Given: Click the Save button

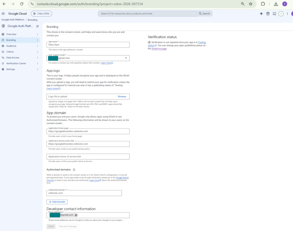Looking at the screenshot, I should pos(51,226).
